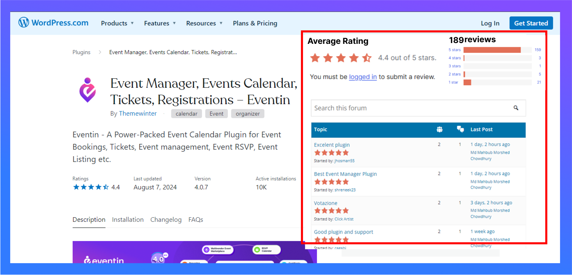Click the Last Post column header
This screenshot has width=572, height=275.
pos(482,130)
